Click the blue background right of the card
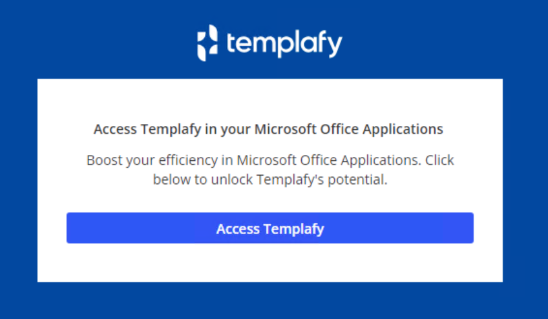The image size is (548, 319). 525,181
